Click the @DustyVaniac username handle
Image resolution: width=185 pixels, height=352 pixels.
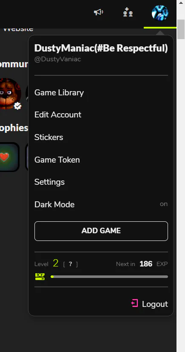click(57, 59)
